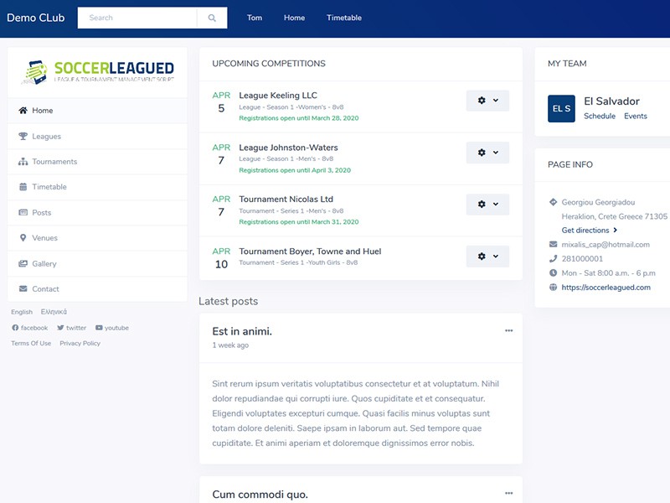The width and height of the screenshot is (670, 503).
Task: Open the Contact envelope item
Action: [45, 289]
